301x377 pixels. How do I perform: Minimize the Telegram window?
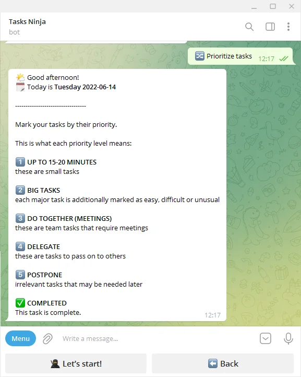tap(254, 7)
